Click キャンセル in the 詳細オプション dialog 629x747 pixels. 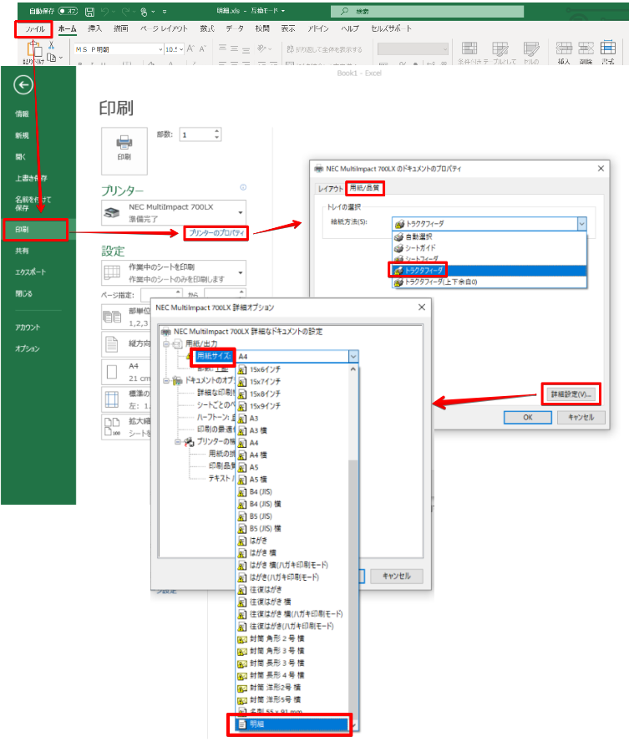pos(396,576)
